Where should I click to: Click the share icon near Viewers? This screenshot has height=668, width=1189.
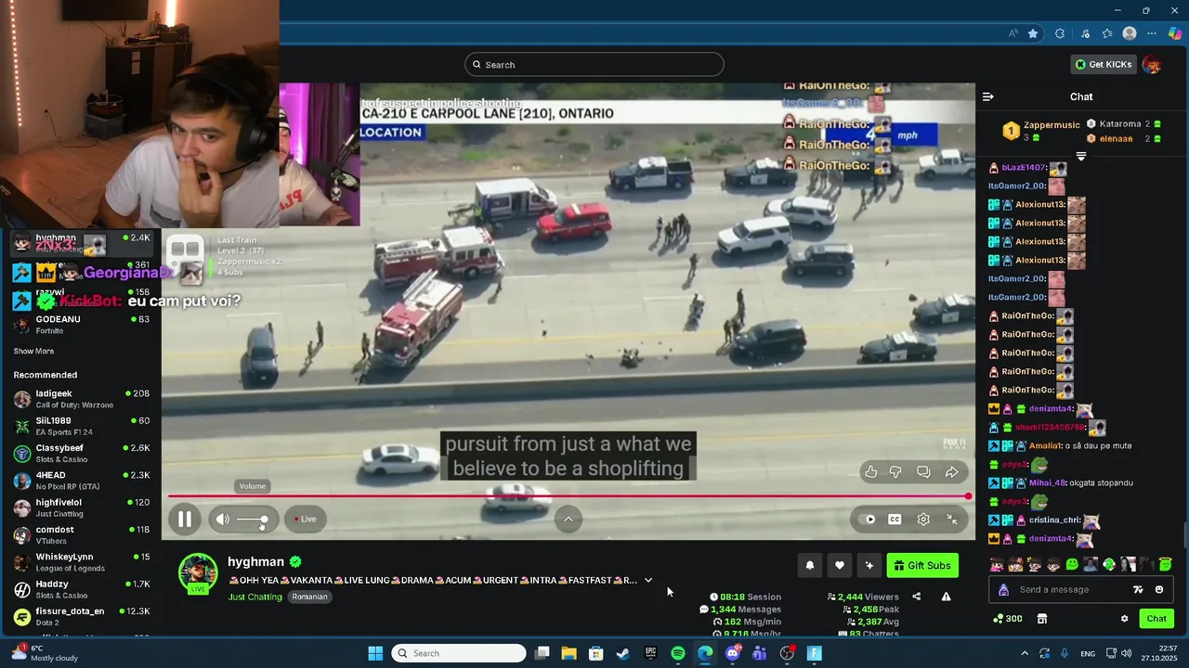(917, 597)
